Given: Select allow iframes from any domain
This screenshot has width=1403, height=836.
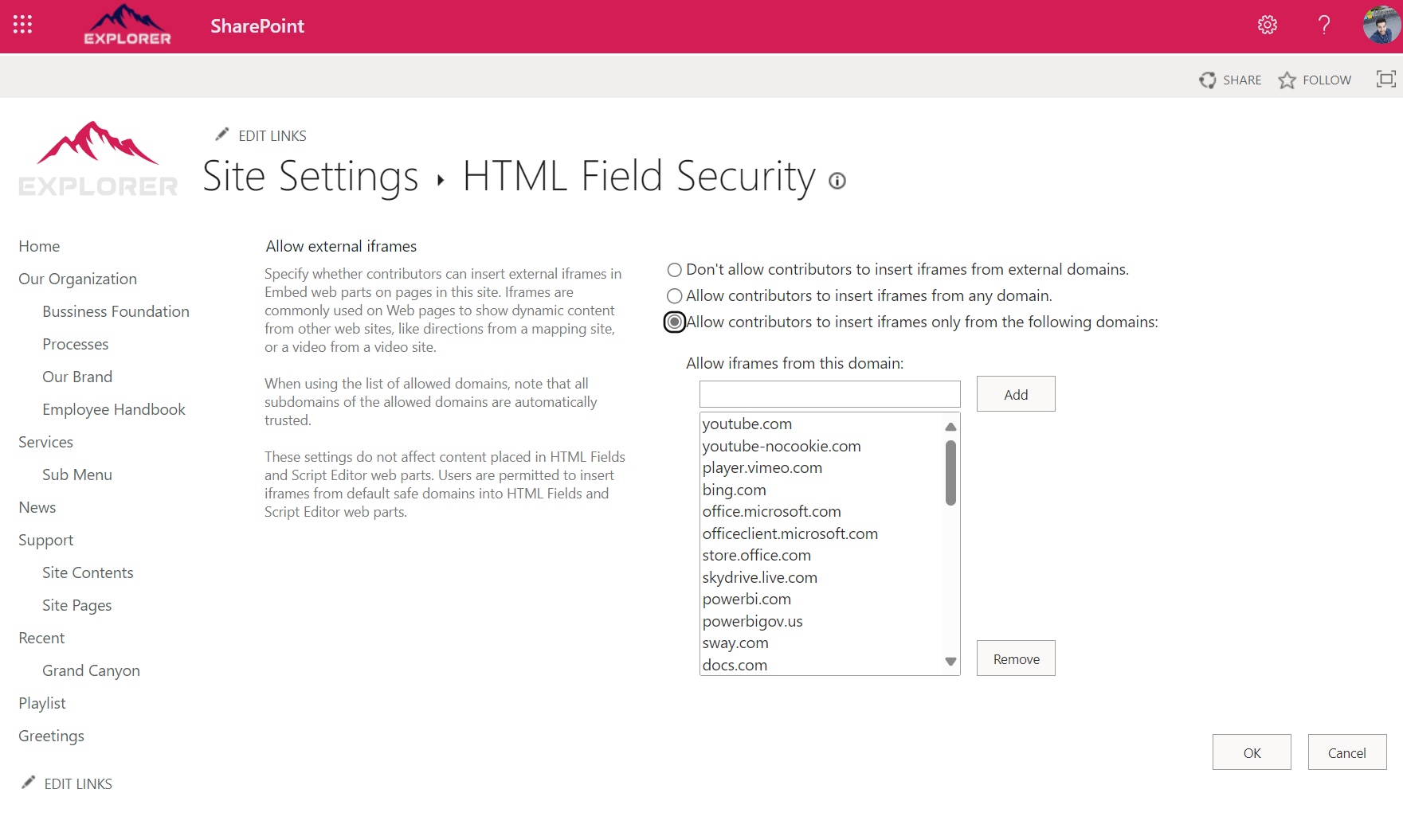Looking at the screenshot, I should click(675, 296).
